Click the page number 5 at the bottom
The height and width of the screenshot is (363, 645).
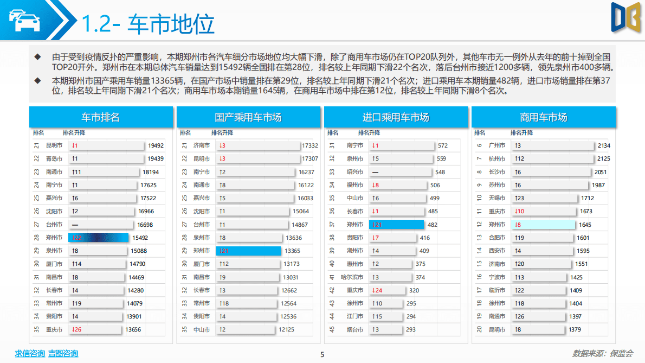322,354
